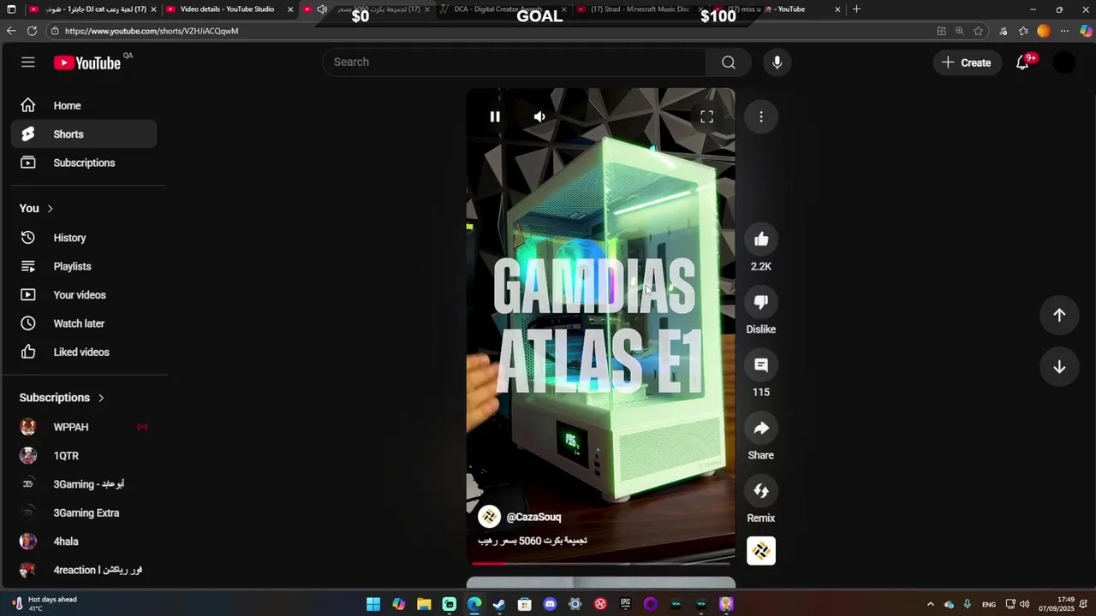This screenshot has height=616, width=1096.
Task: Open the 4hala channel
Action: click(84, 542)
